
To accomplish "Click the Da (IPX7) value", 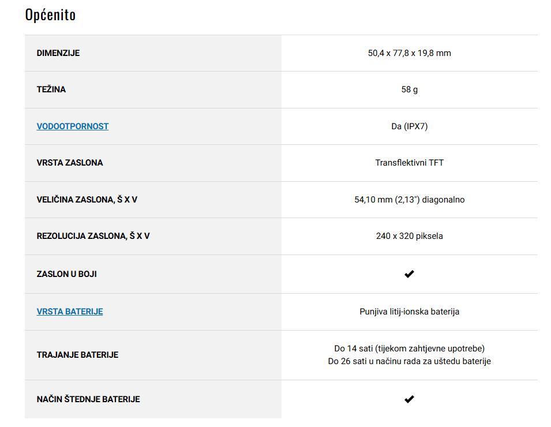I will point(410,126).
